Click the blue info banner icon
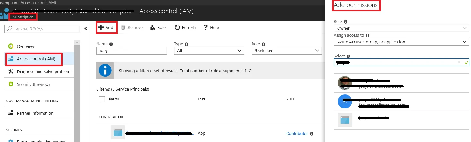This screenshot has width=471, height=142. click(x=105, y=71)
